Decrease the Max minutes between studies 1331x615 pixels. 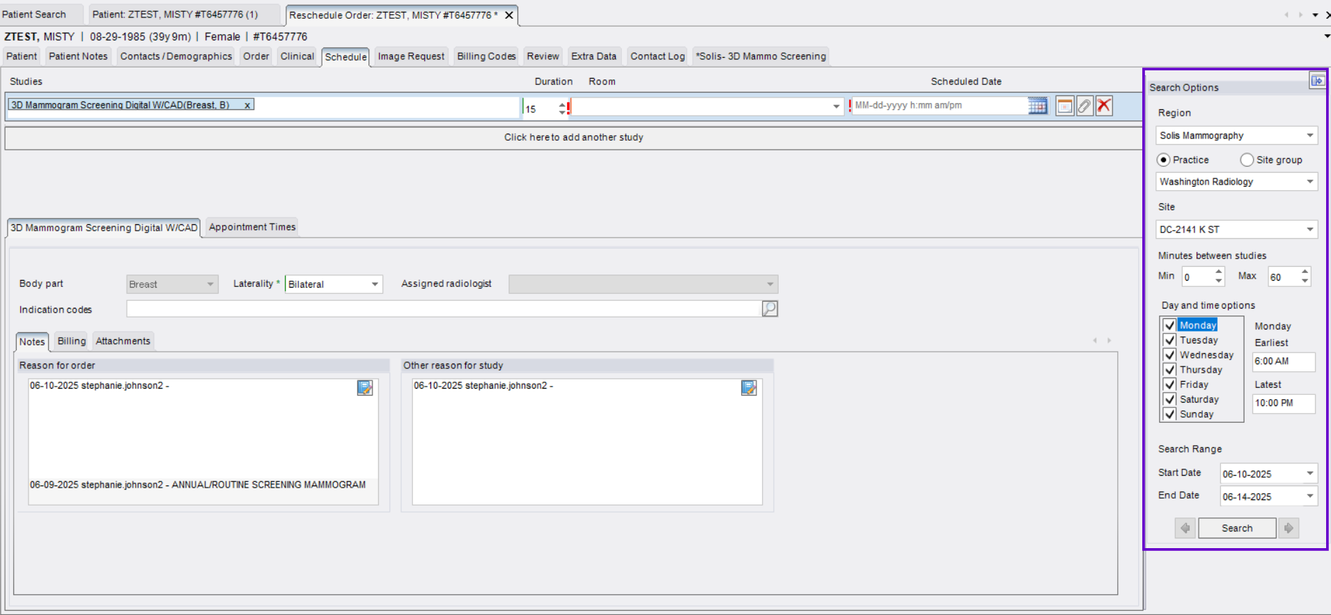pos(1305,281)
